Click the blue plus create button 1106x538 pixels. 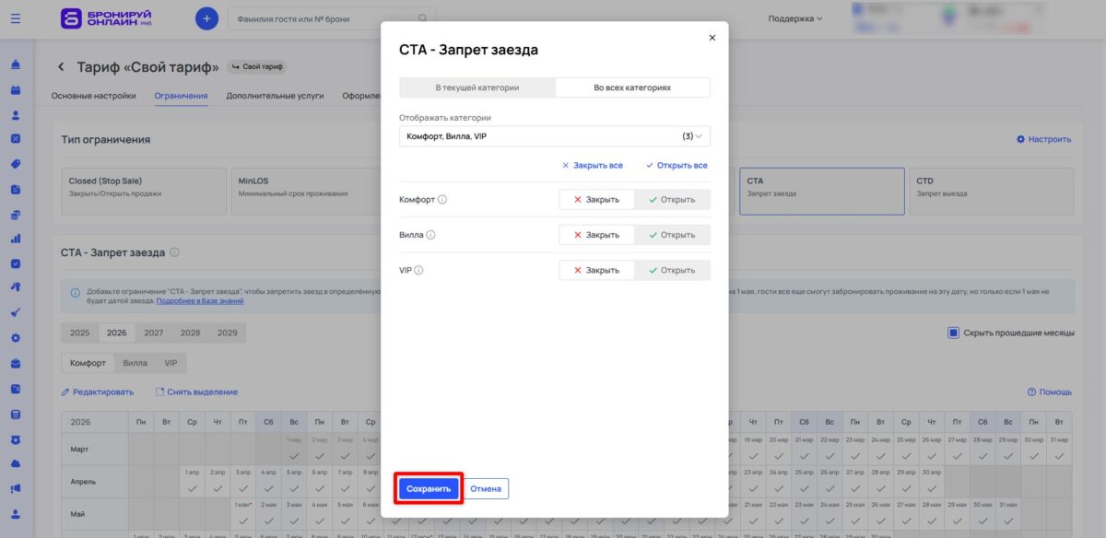click(205, 18)
